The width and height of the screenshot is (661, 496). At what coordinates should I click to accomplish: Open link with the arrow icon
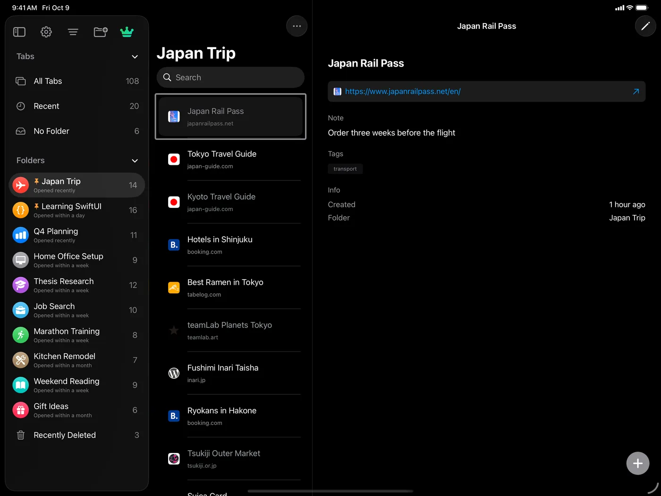(636, 92)
